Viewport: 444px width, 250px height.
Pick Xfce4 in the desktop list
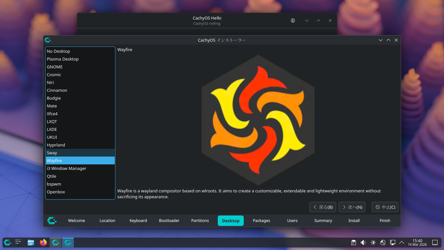pos(80,114)
